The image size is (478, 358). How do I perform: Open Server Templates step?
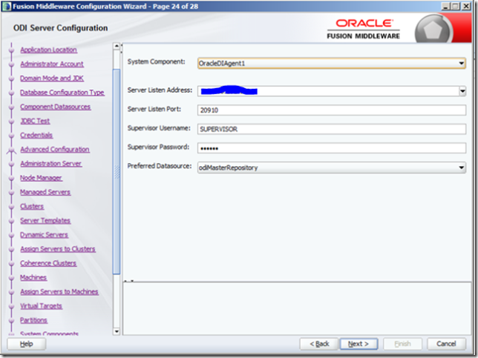pos(45,221)
